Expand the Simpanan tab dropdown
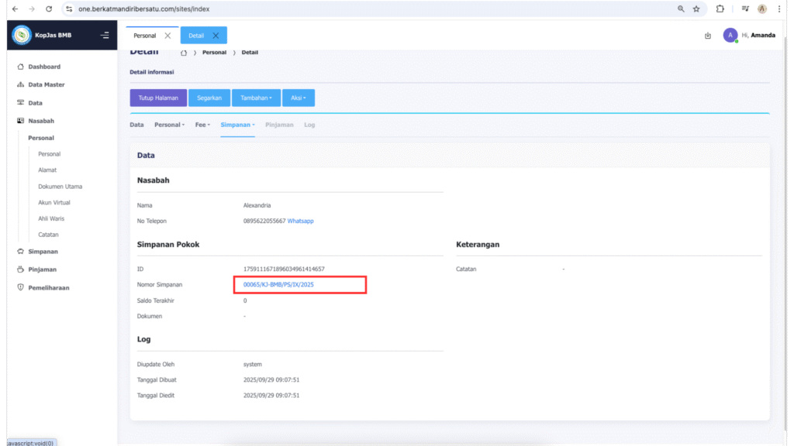Screen dimensions: 794x446 coord(237,125)
